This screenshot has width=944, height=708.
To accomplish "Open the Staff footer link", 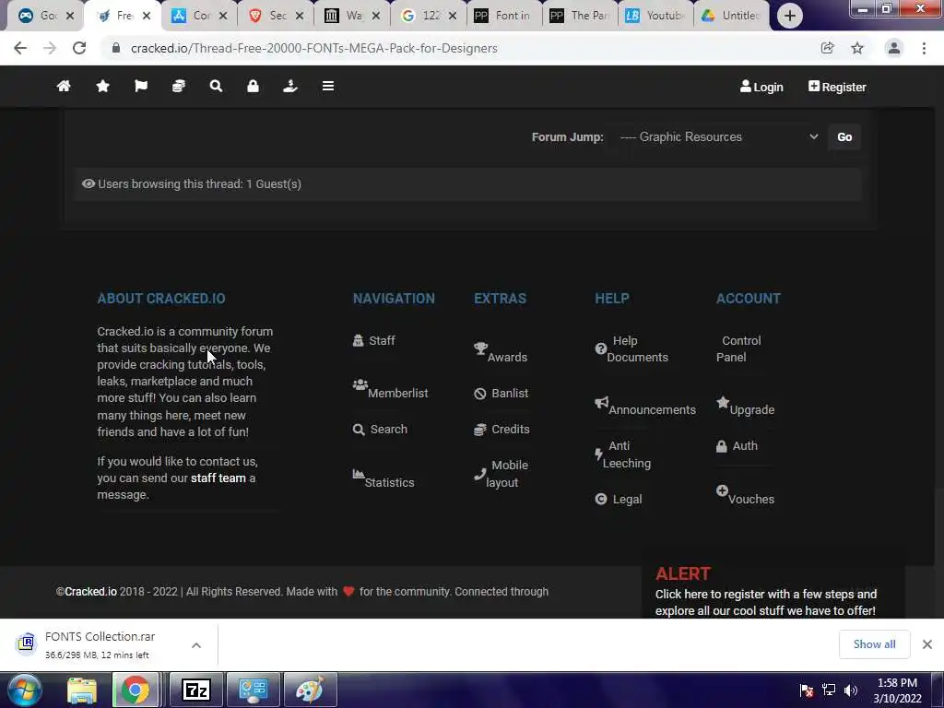I will coord(374,341).
